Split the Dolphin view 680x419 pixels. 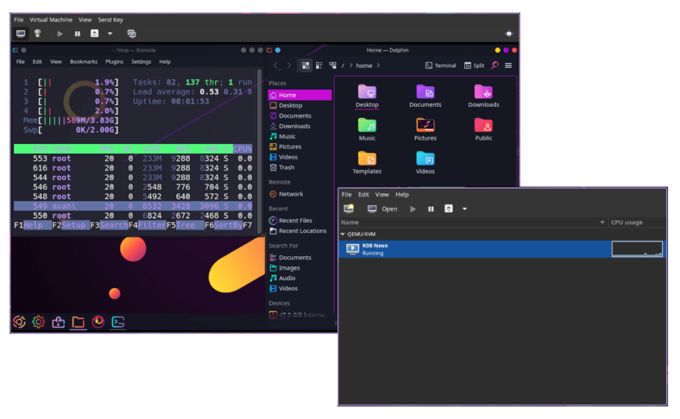click(474, 66)
